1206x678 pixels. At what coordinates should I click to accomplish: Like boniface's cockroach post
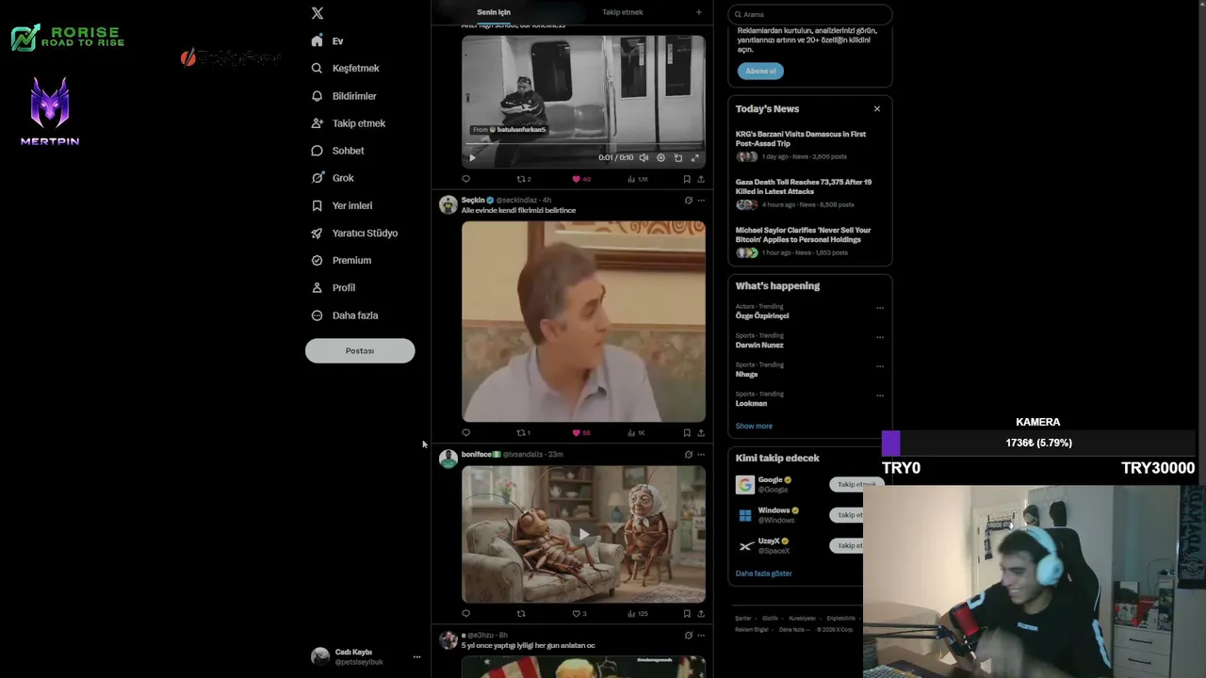point(577,614)
